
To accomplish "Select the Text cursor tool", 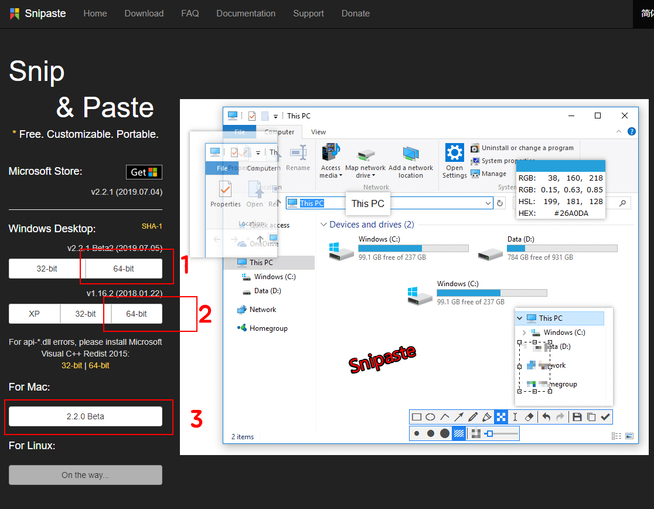I will tap(515, 417).
